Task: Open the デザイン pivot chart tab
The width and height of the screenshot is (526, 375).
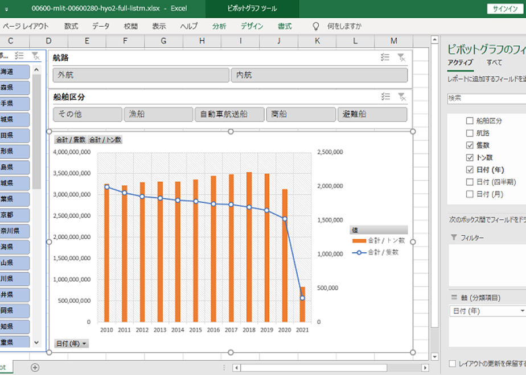Action: [252, 26]
